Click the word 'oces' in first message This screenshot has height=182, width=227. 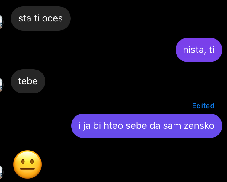[x=53, y=18]
